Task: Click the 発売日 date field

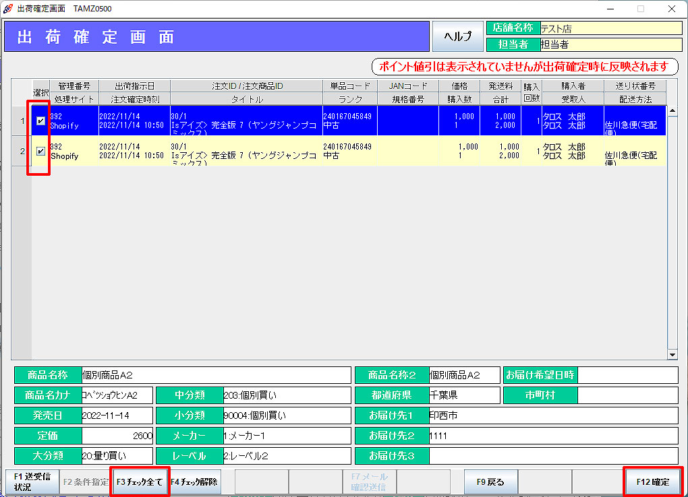Action: pyautogui.click(x=117, y=416)
